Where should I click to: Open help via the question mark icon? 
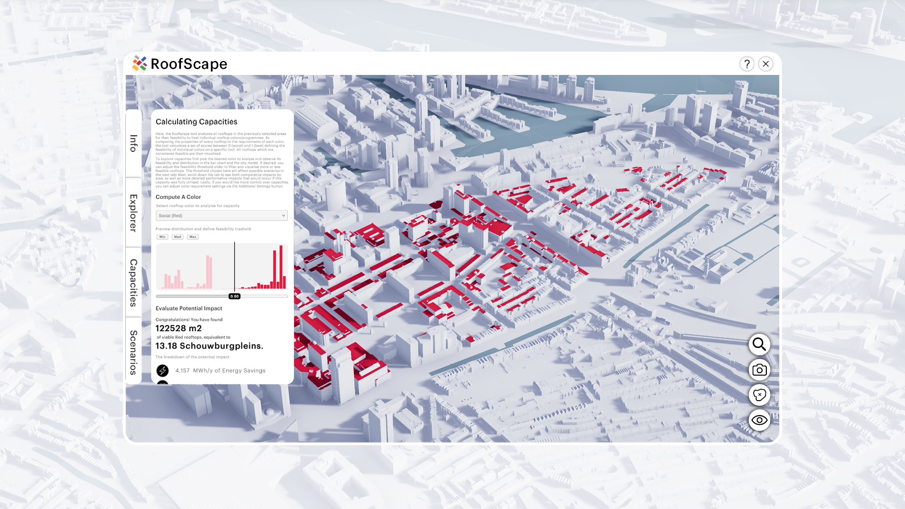(x=747, y=64)
